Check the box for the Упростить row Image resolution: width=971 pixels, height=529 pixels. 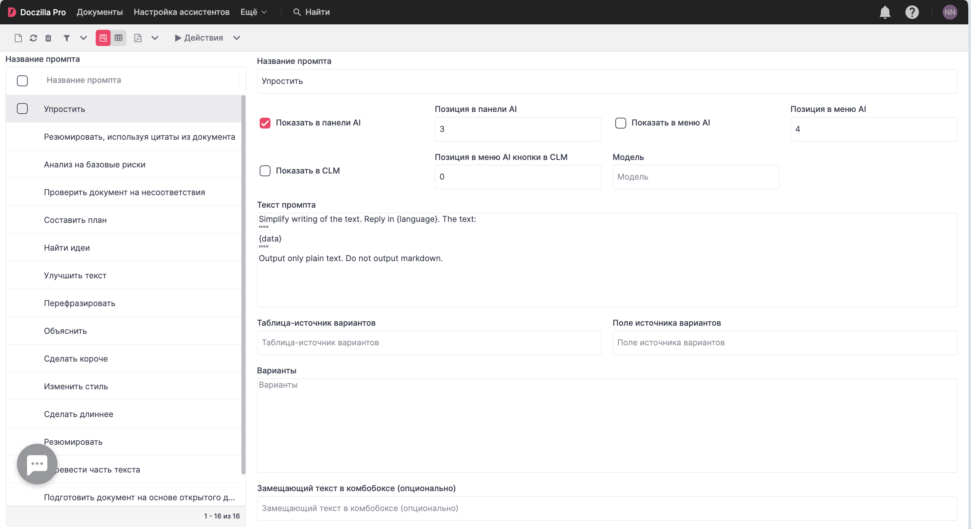[22, 109]
